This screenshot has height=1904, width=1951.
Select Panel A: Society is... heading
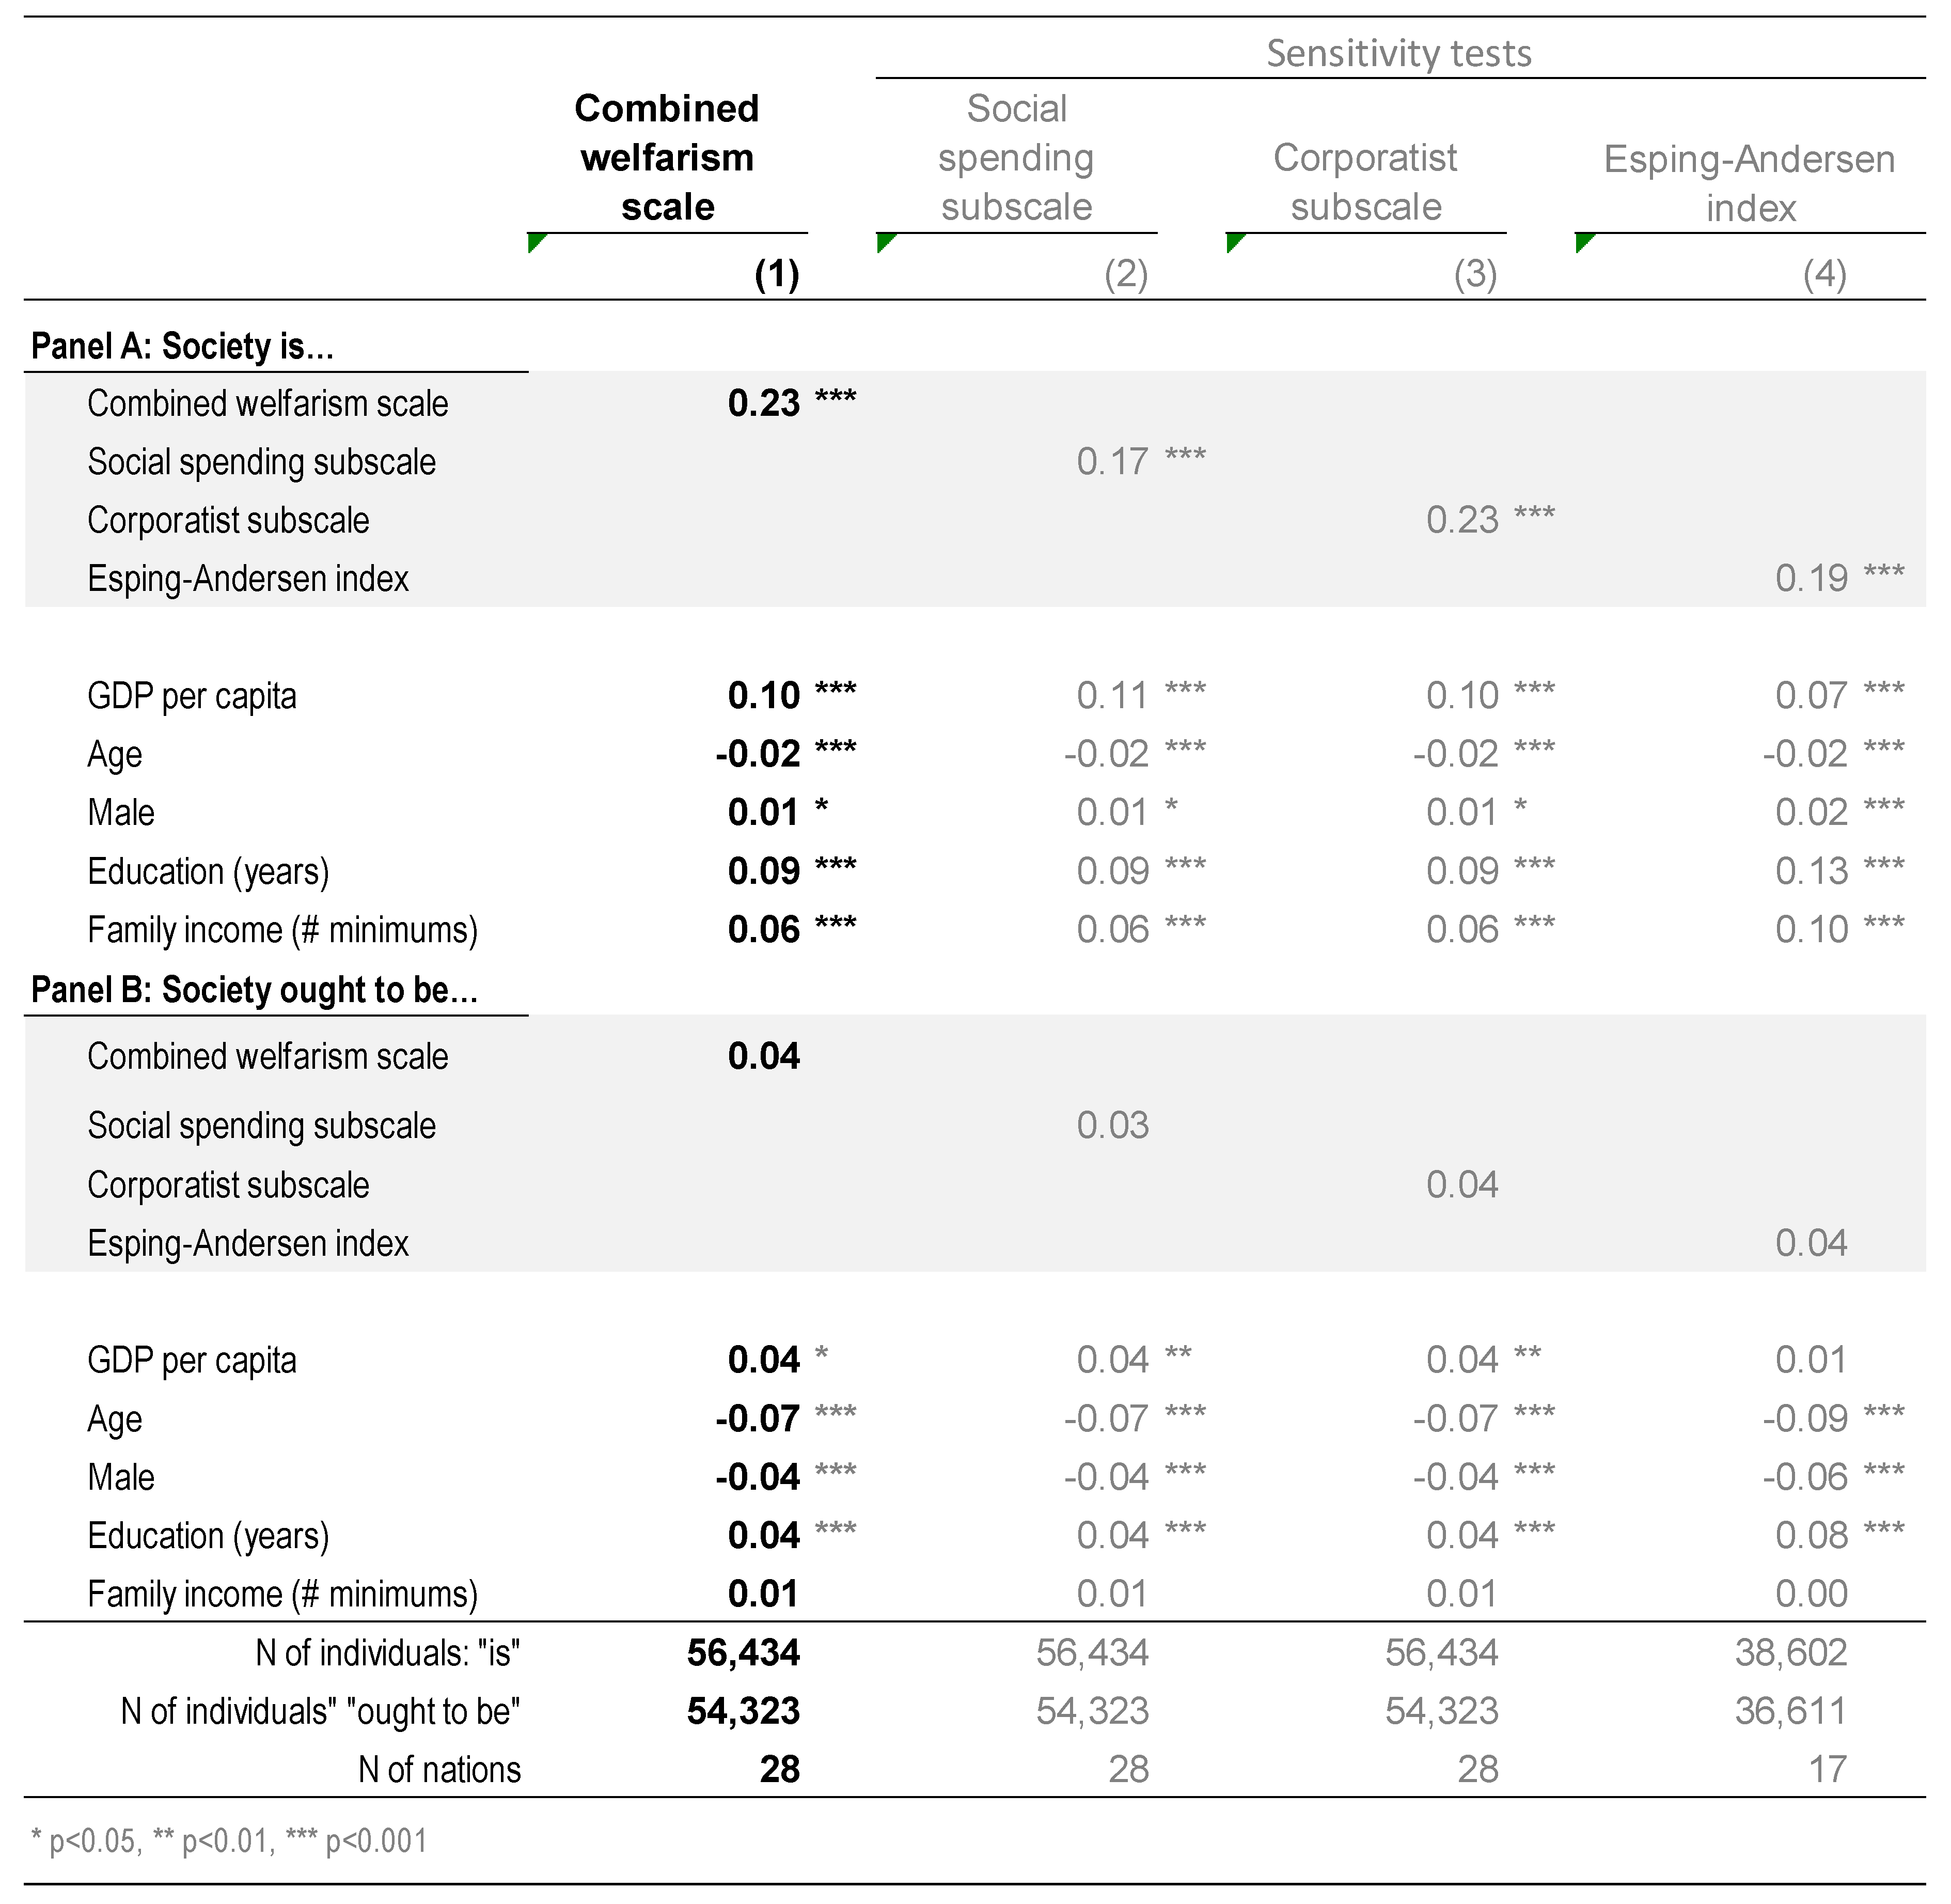[182, 346]
